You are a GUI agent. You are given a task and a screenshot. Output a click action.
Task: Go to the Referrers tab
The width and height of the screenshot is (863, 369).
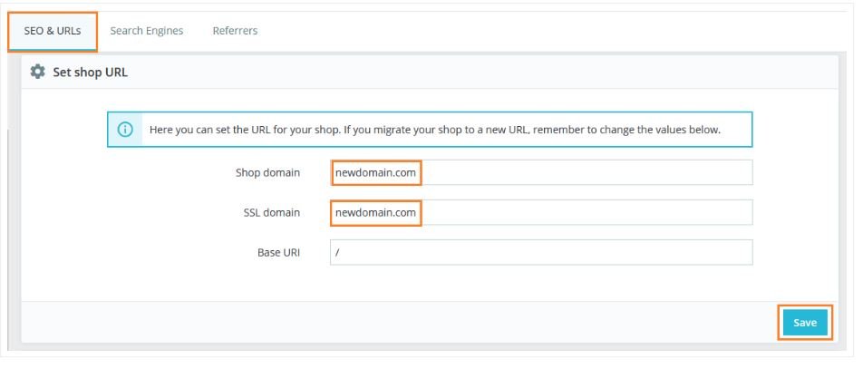pyautogui.click(x=235, y=31)
